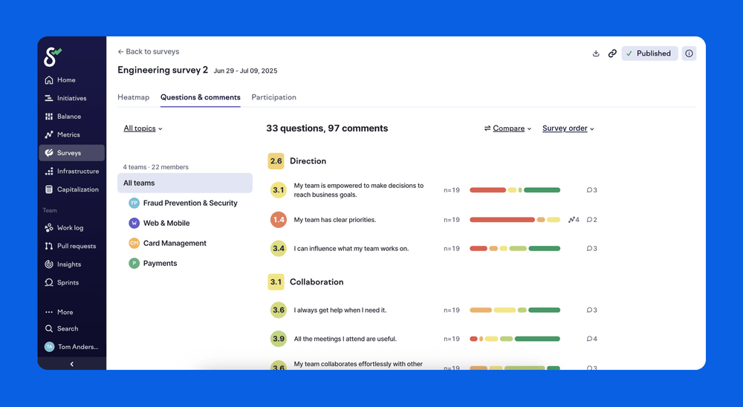Select the Fraud Prevention & Security team
The width and height of the screenshot is (743, 407).
(x=189, y=203)
